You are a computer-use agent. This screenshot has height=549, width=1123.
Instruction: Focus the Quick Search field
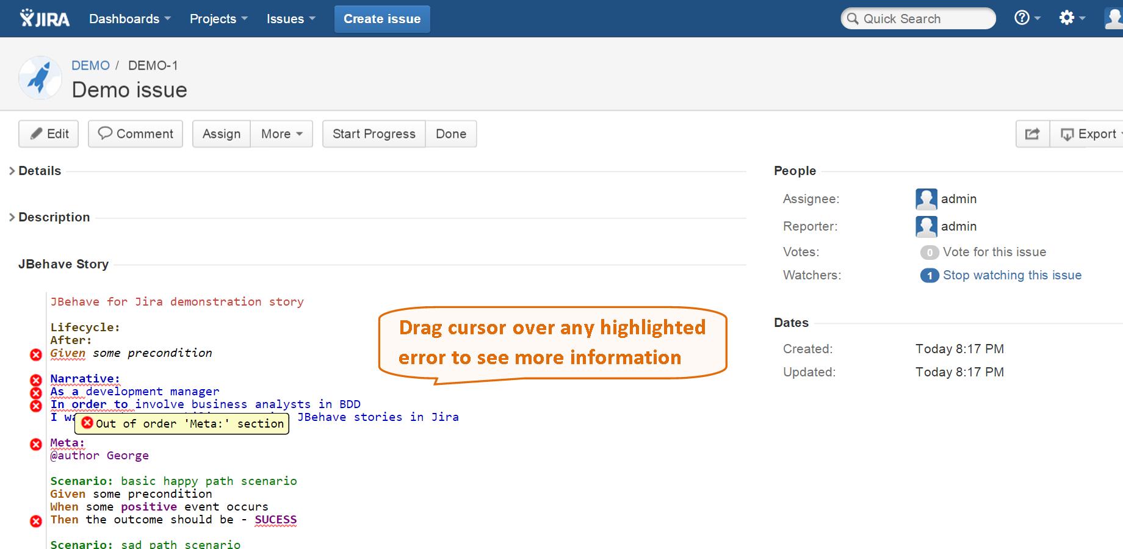[918, 19]
